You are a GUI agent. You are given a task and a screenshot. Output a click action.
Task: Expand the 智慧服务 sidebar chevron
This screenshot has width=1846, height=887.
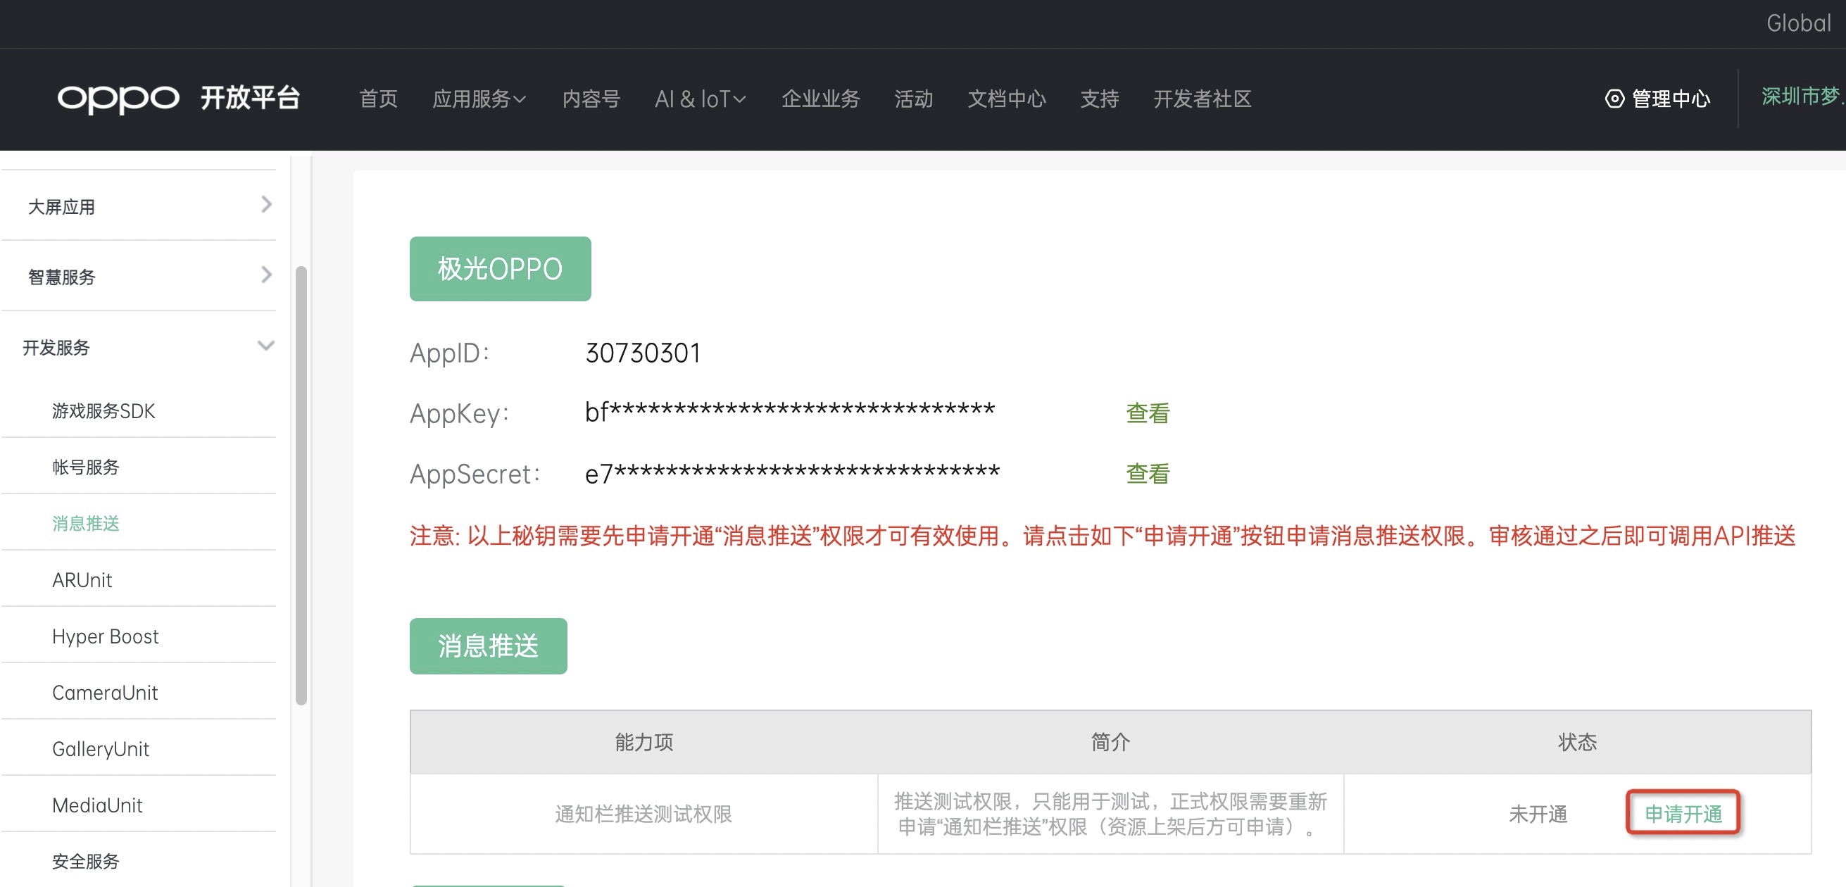[x=266, y=275]
